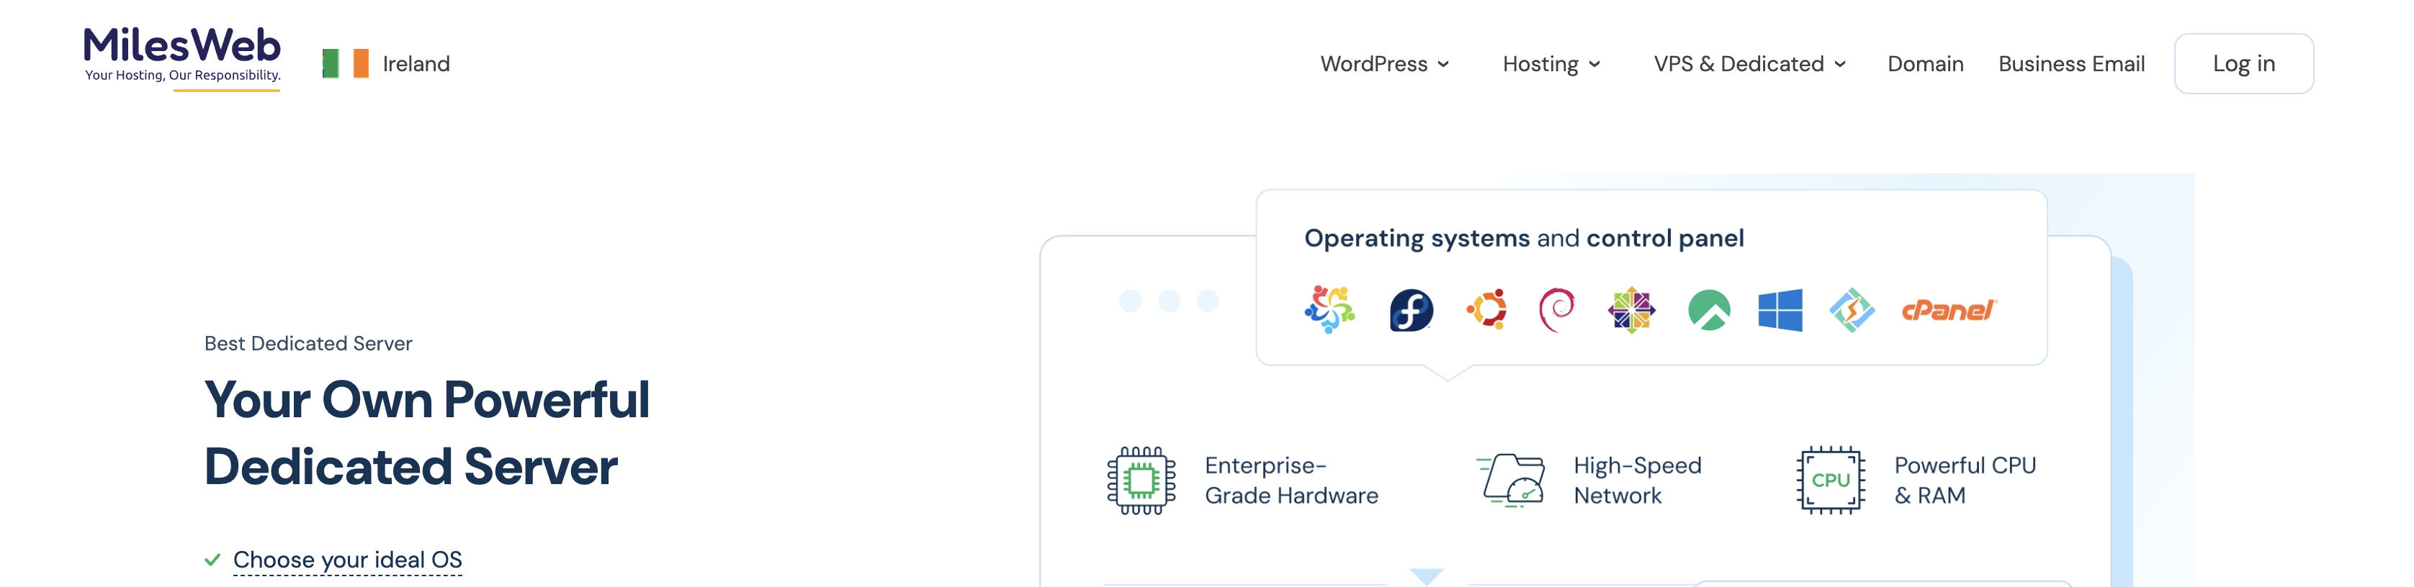Expand the Hosting dropdown chevron
This screenshot has width=2414, height=587.
pos(1594,65)
